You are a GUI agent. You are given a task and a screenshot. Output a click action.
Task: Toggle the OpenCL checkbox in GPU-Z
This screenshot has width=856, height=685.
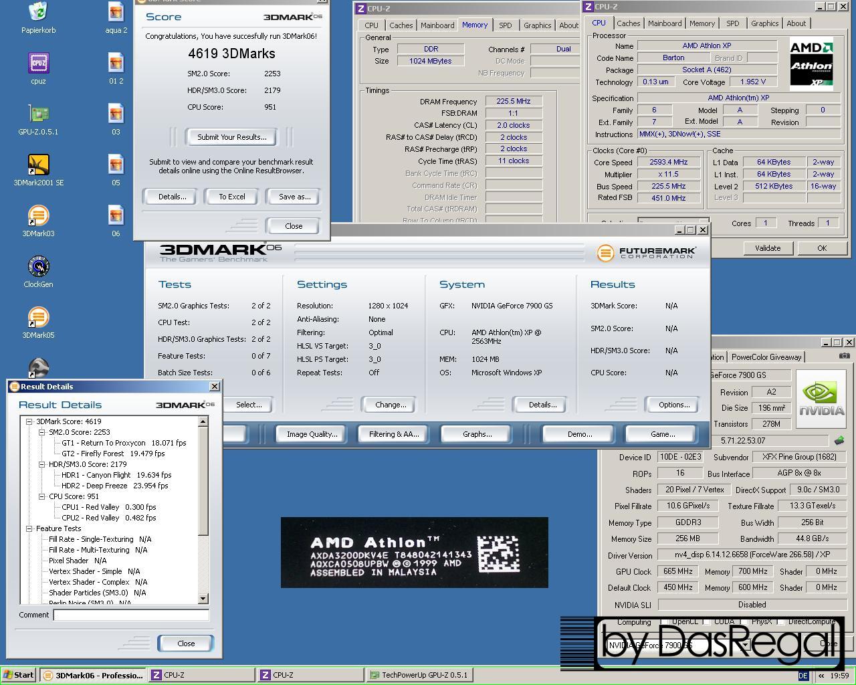[x=663, y=621]
